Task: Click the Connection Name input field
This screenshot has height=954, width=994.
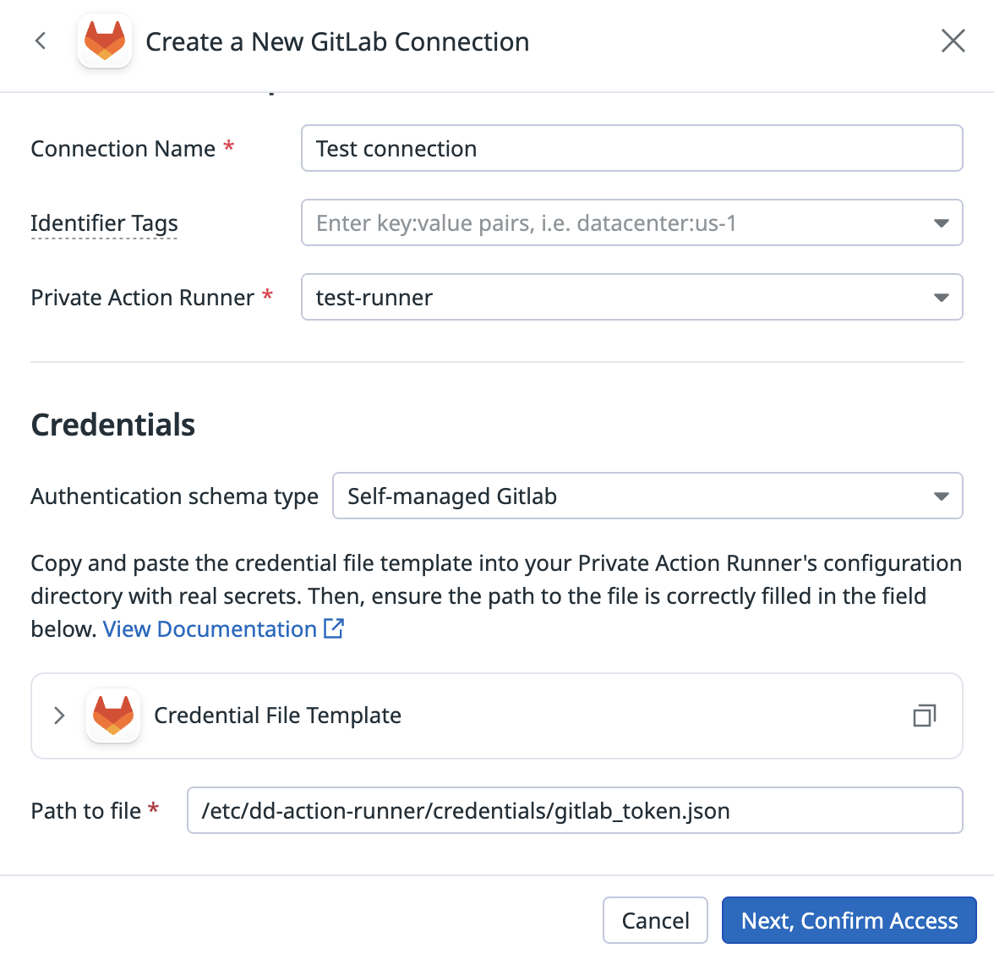Action: (x=632, y=149)
